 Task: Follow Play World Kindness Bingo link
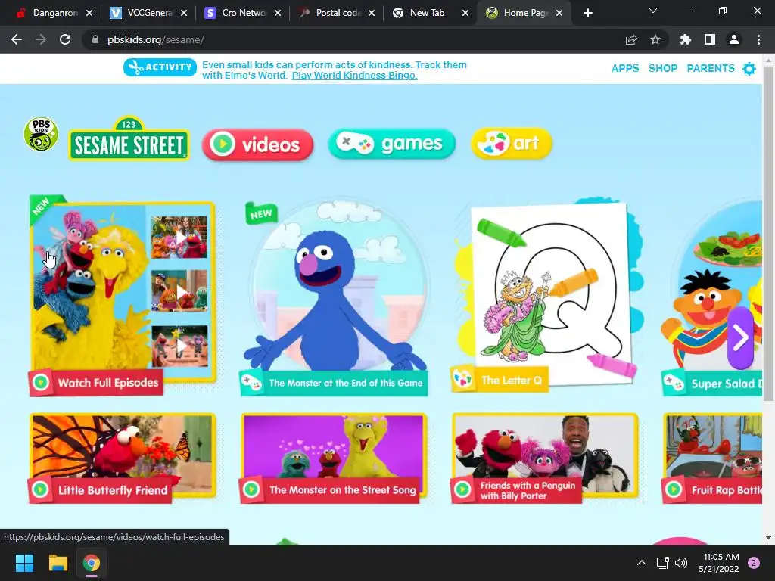pyautogui.click(x=354, y=76)
